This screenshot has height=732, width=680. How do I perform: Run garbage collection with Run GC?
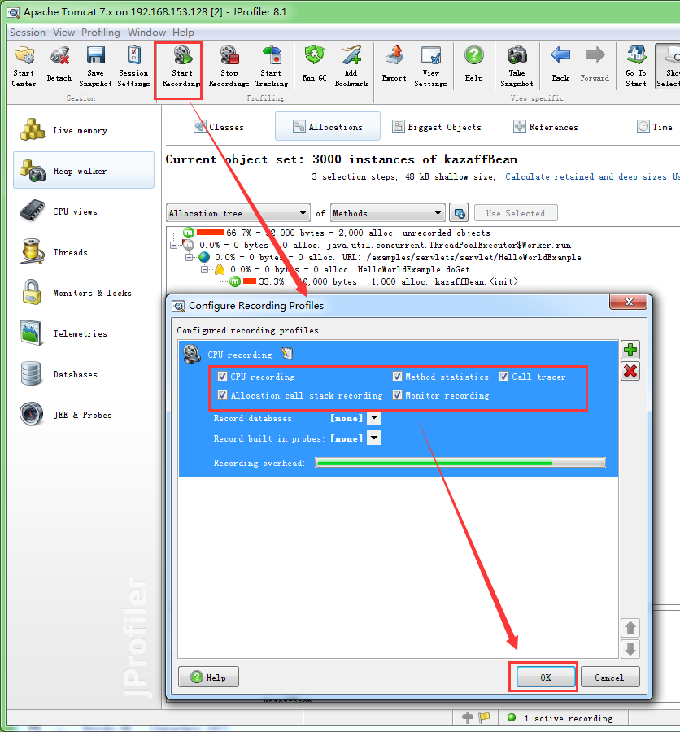coord(314,64)
